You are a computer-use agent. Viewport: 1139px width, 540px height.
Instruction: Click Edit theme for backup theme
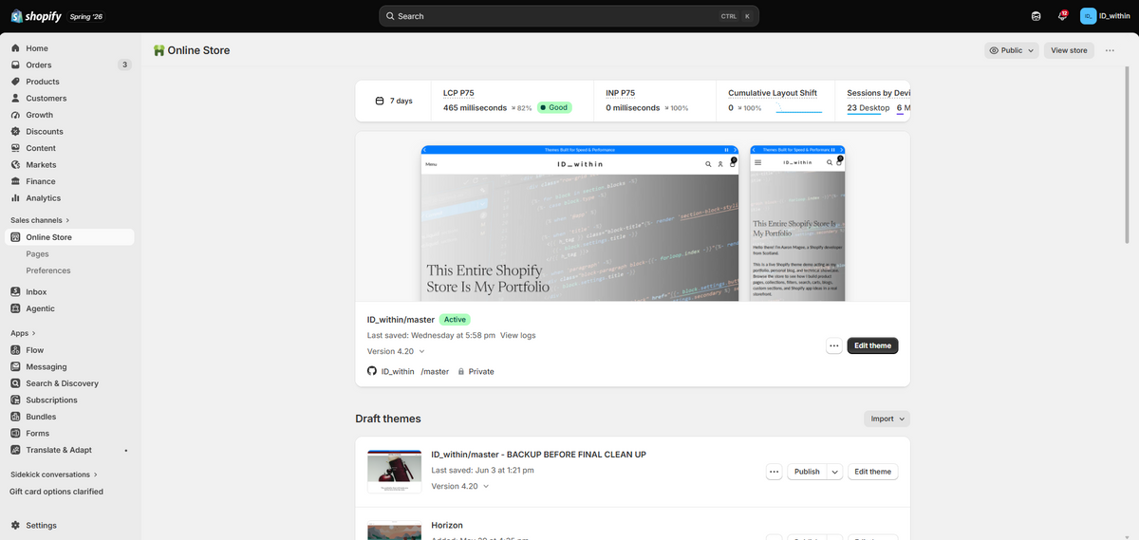pyautogui.click(x=872, y=472)
